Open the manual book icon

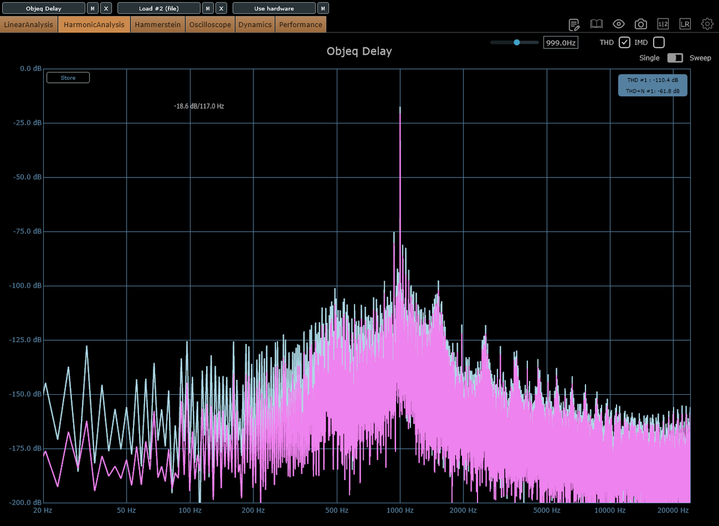pyautogui.click(x=596, y=24)
